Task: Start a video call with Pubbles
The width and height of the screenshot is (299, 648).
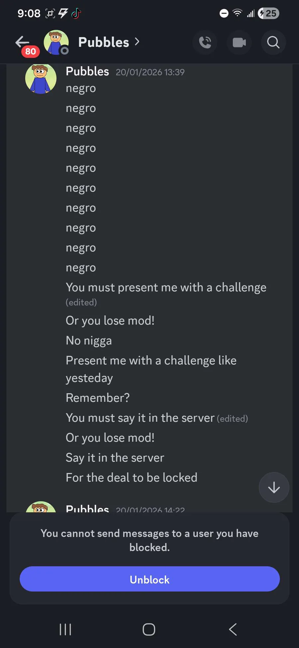Action: pos(239,43)
